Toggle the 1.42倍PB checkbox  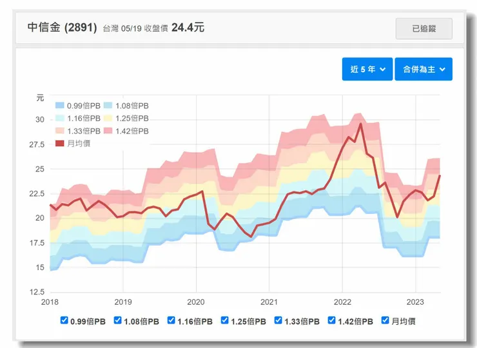[331, 320]
